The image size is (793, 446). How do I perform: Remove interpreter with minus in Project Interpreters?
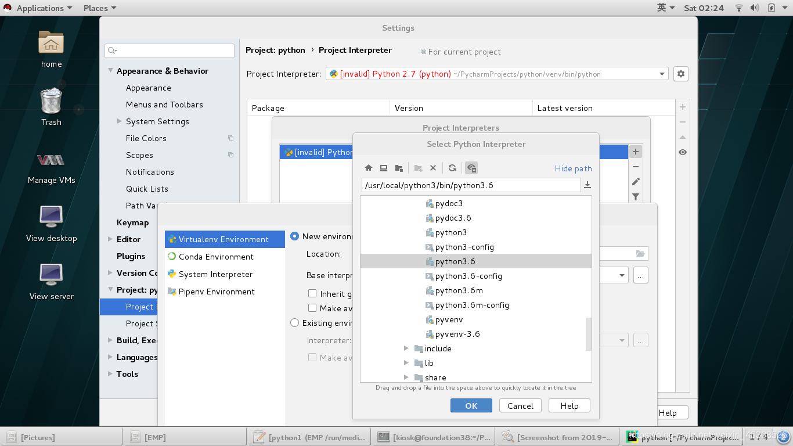636,167
